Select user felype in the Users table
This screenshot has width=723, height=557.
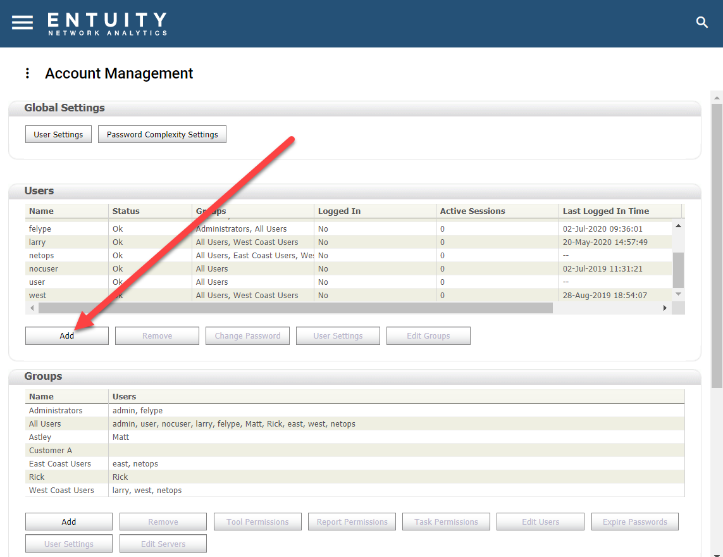coord(349,229)
